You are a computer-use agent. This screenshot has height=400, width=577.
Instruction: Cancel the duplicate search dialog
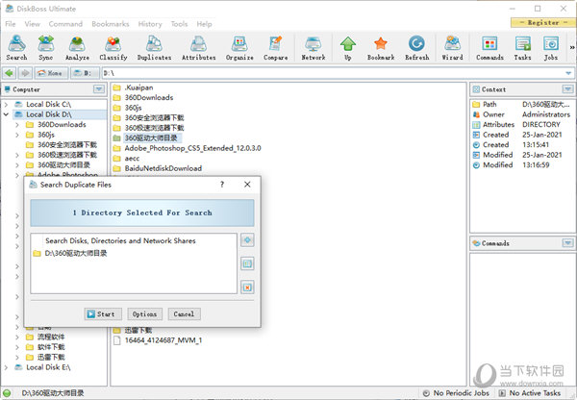[x=184, y=313]
